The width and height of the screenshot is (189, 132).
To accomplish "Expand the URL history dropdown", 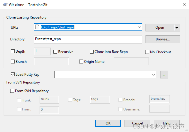I will tap(139, 27).
